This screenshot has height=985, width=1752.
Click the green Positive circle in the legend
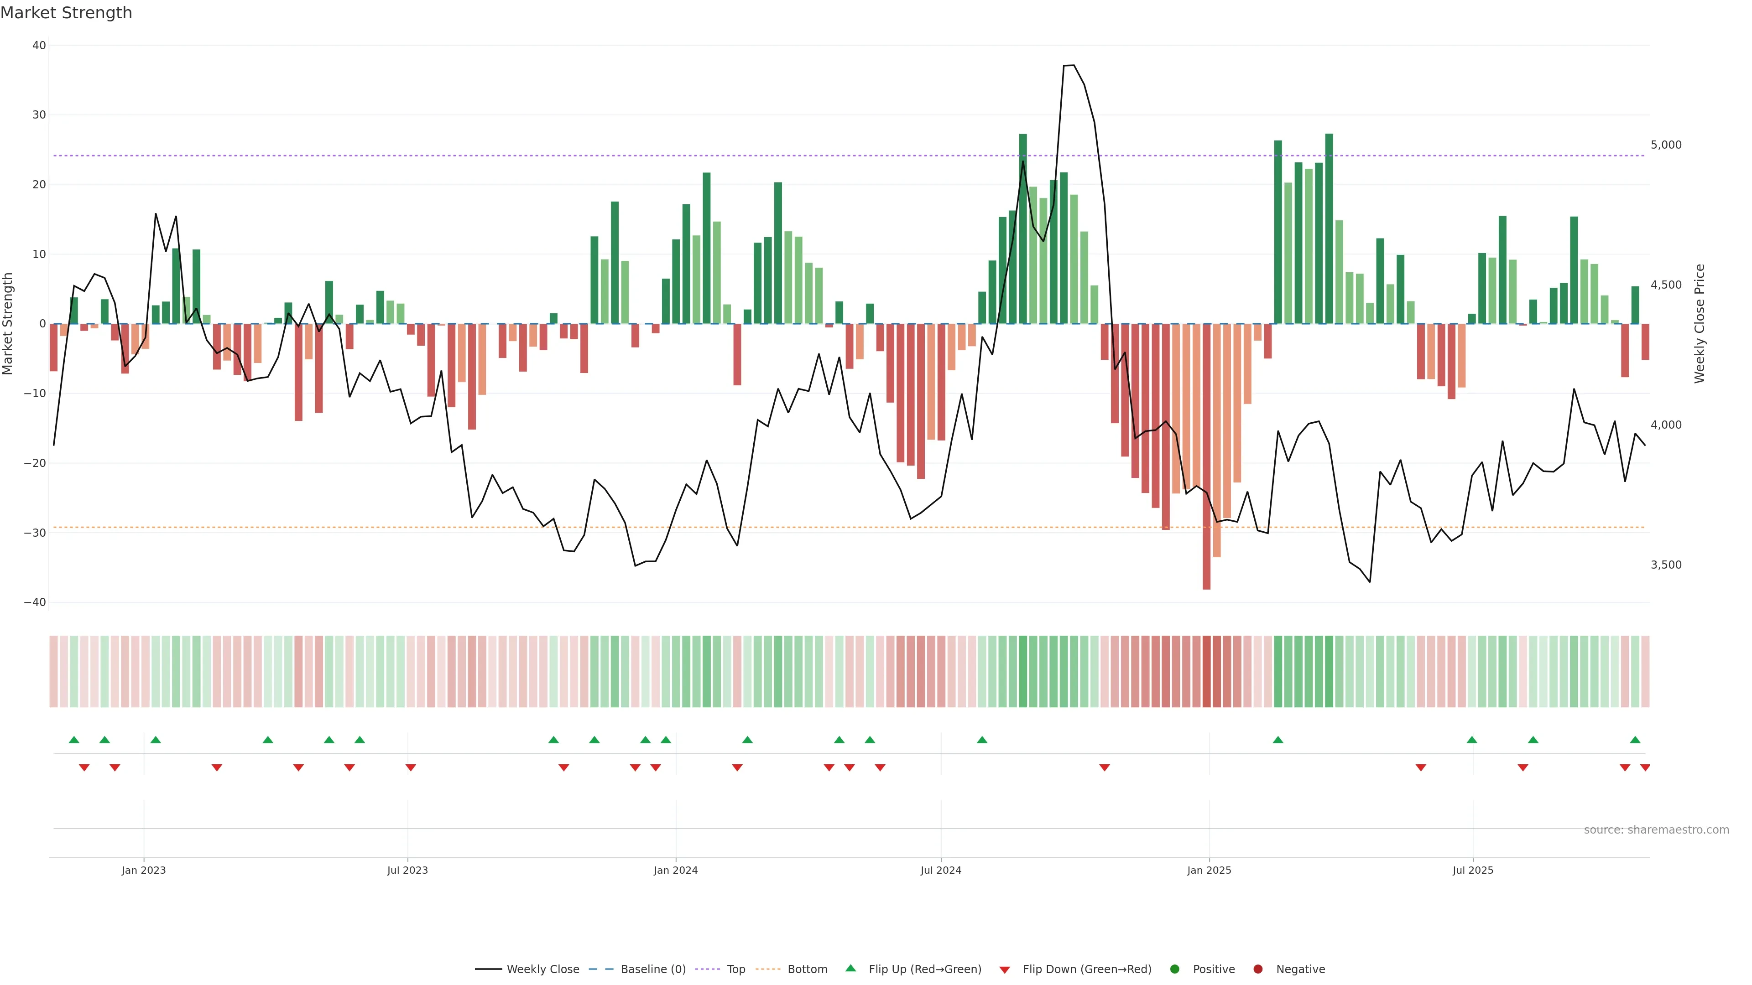[x=1174, y=969]
